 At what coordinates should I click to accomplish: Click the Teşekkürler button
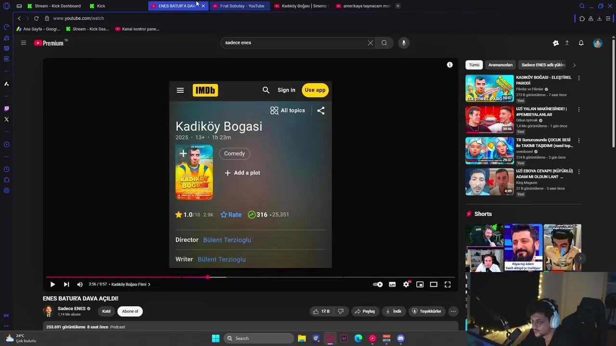click(426, 311)
